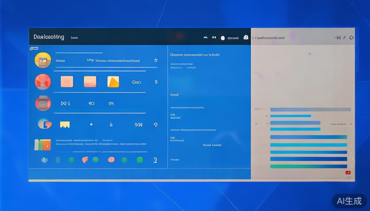Toggle the white circle beside the header label

[223, 38]
